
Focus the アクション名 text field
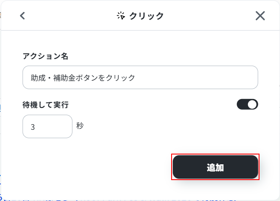coord(140,77)
